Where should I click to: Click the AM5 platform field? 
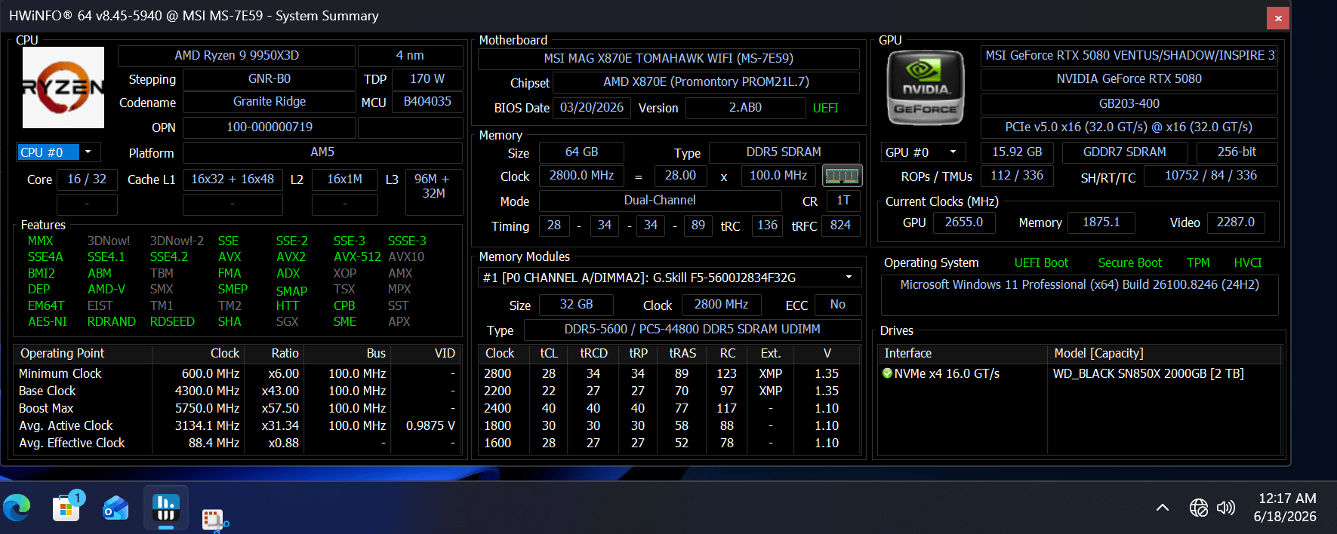[322, 152]
